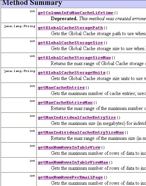Click the int return type of getColumnInfoMaxCacheLifetime
The height and width of the screenshot is (186, 146).
tap(32, 11)
